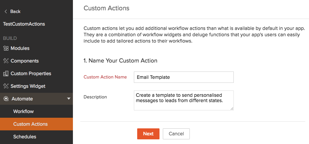Click the Modules icon in sidebar
The image size is (309, 144).
(6, 48)
